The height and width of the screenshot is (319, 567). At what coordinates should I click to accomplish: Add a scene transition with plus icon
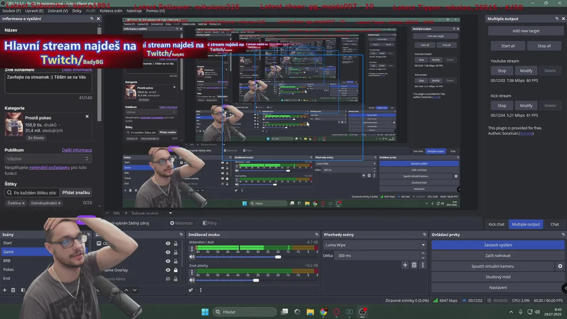[x=405, y=265]
